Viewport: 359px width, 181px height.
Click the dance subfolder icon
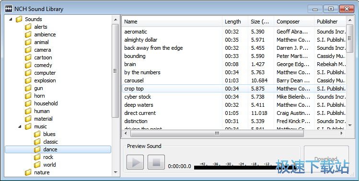click(x=37, y=149)
